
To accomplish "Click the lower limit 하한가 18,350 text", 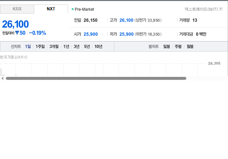I will click(148, 34).
